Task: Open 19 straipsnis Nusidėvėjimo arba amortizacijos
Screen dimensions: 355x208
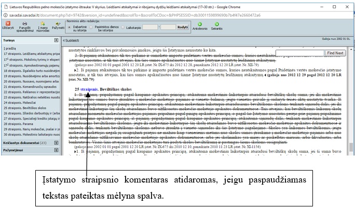Action: click(x=32, y=76)
